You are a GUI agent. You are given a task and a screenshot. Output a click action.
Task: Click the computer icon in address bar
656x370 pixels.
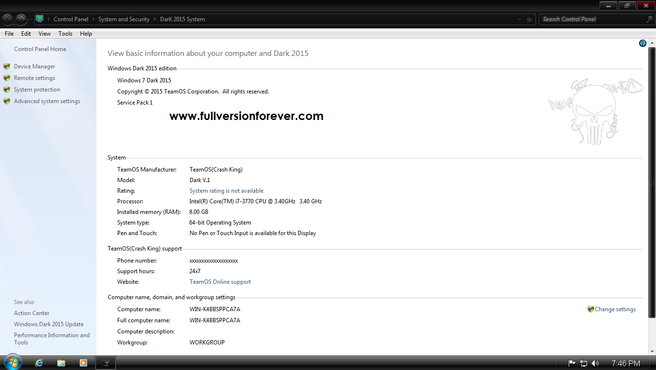(40, 19)
